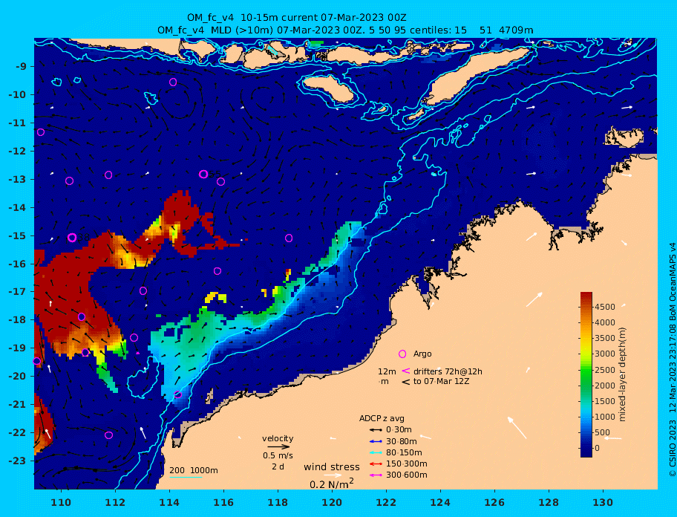Click the longitude tick label '120'
This screenshot has height=517, width=677.
coord(332,502)
